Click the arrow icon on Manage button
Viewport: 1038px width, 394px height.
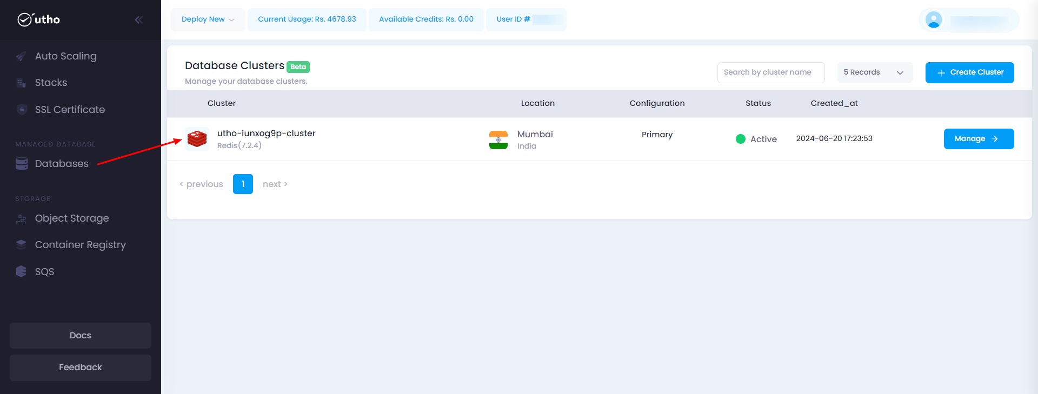click(x=995, y=139)
